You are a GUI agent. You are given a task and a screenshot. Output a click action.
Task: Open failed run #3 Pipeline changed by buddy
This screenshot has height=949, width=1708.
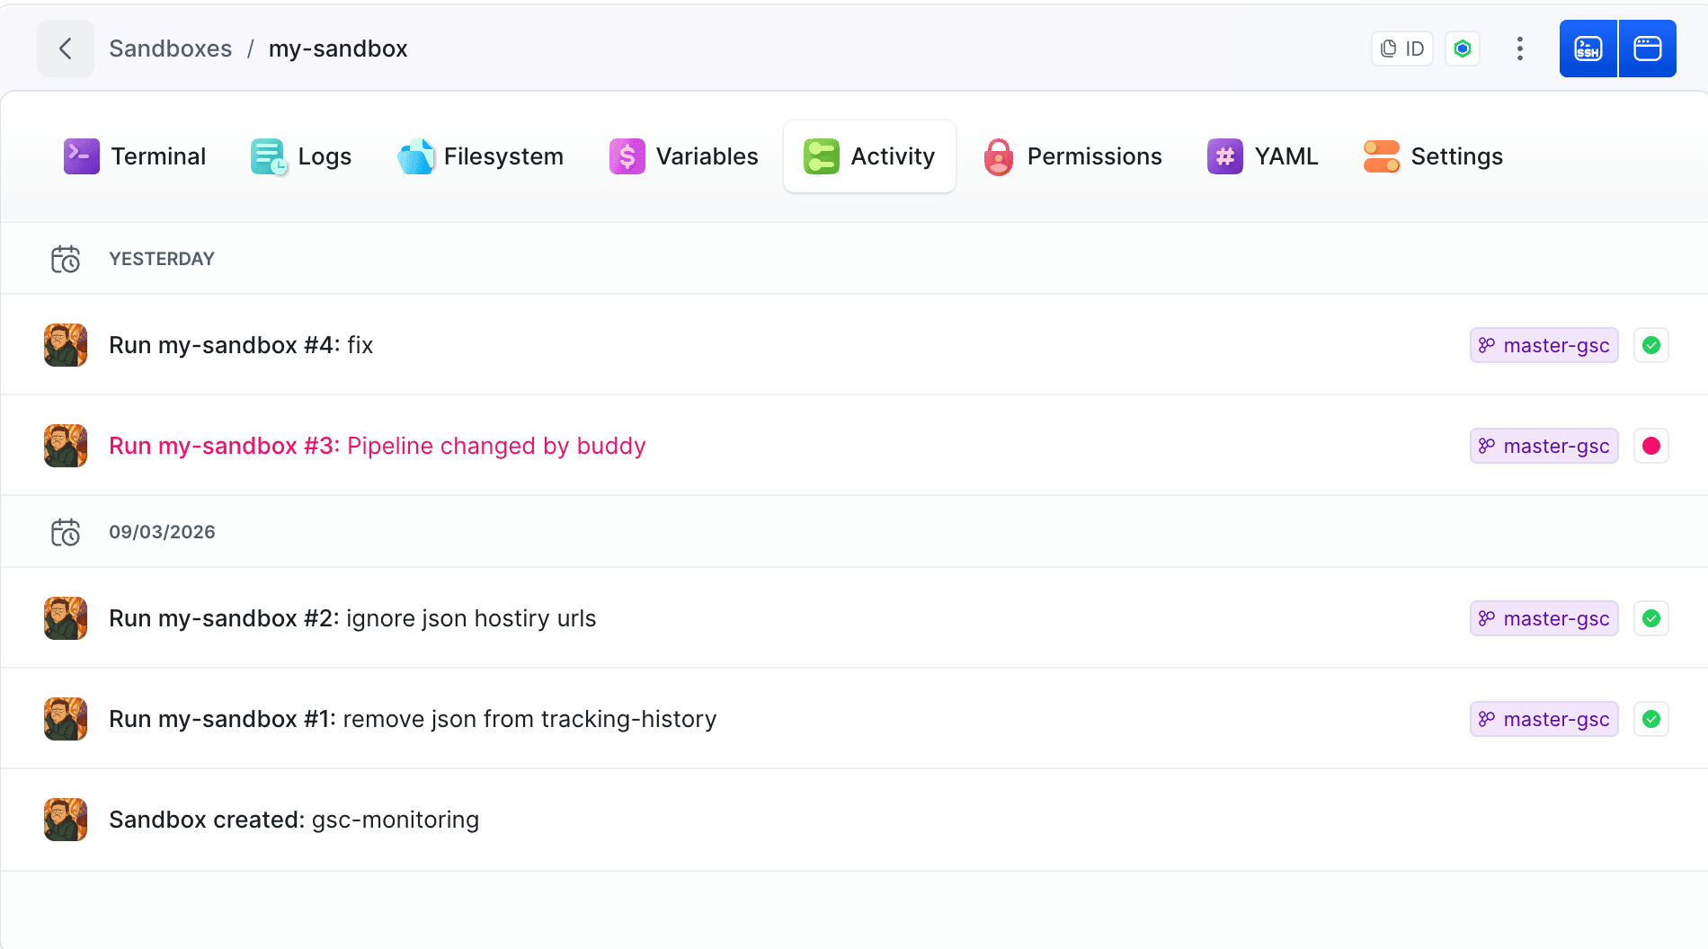(378, 446)
